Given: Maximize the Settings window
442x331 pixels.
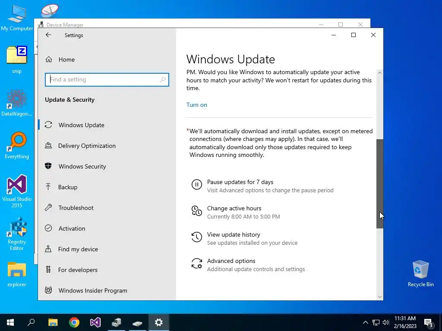Looking at the screenshot, I should coord(354,35).
